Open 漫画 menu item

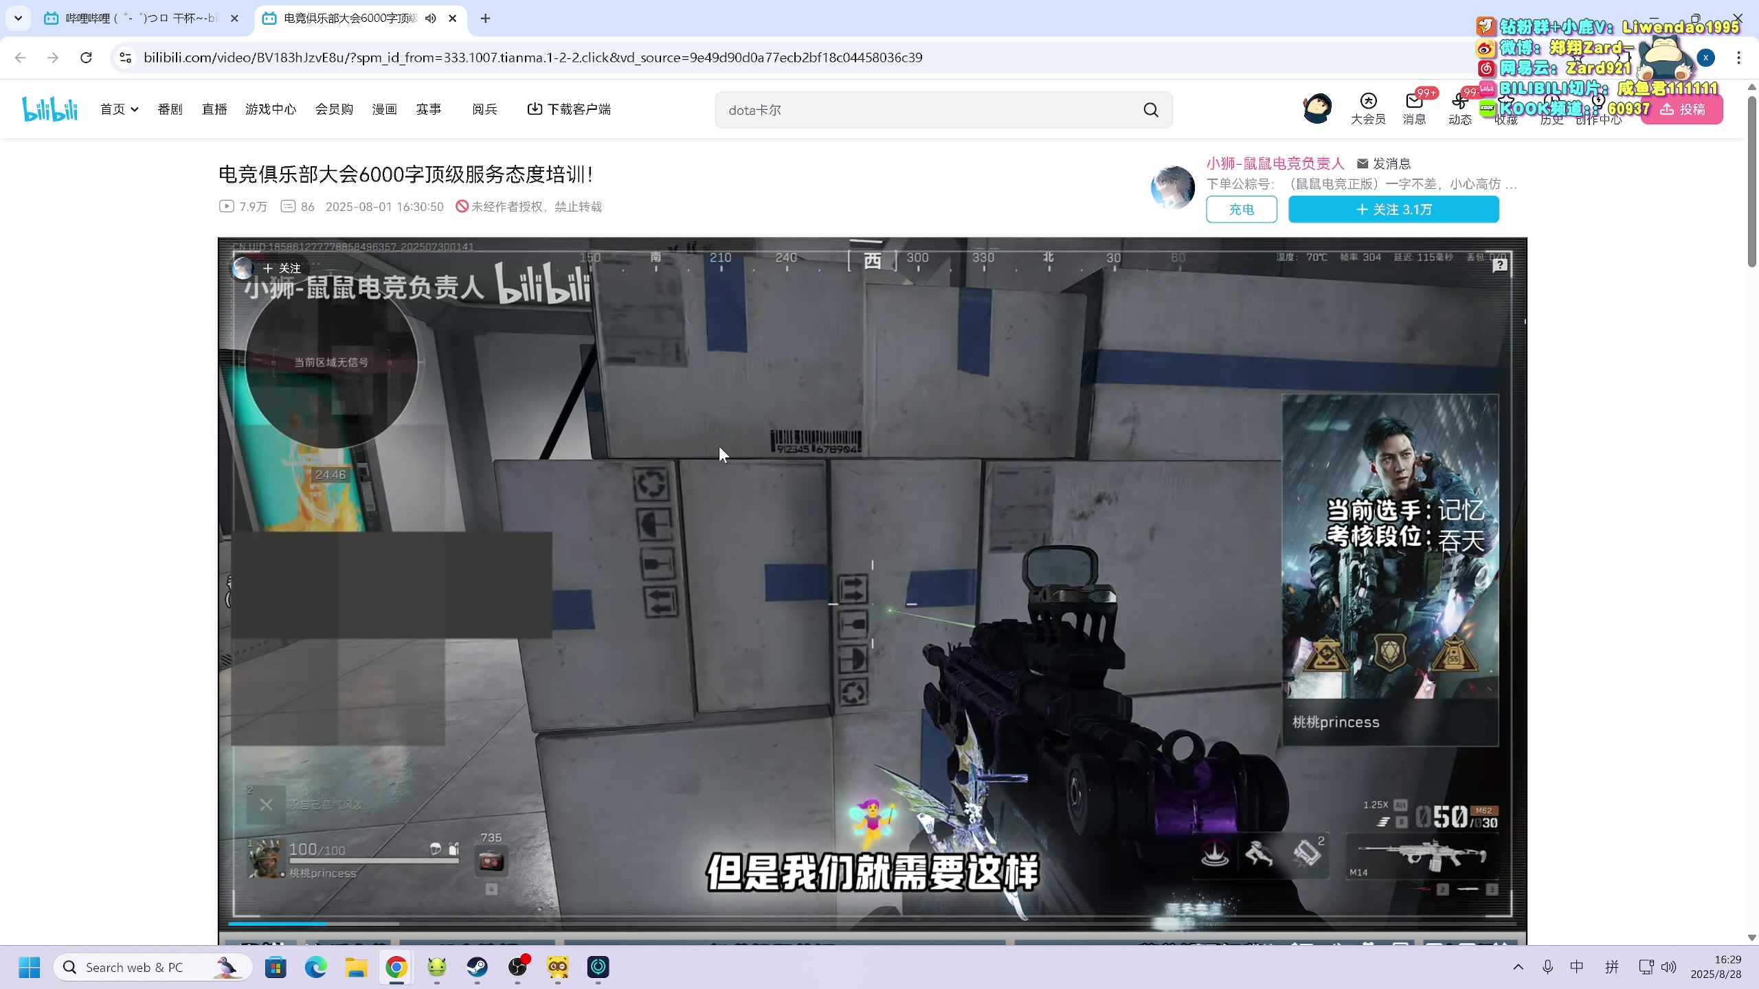[384, 109]
